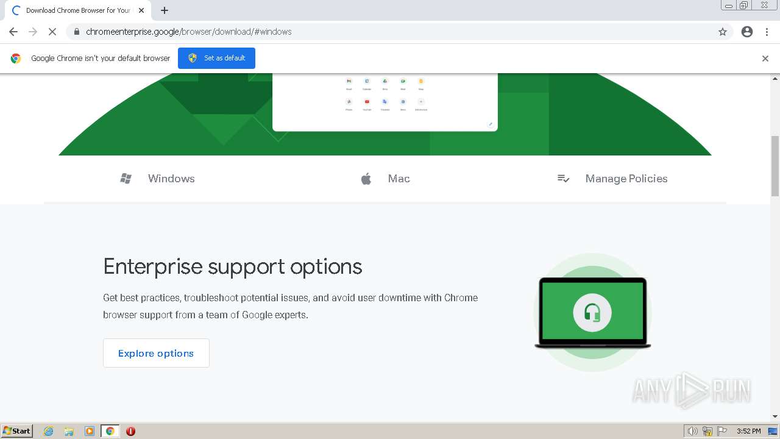
Task: Click Explore options button
Action: pyautogui.click(x=156, y=353)
